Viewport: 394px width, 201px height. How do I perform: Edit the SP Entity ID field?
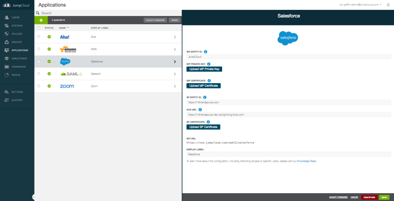pyautogui.click(x=289, y=102)
